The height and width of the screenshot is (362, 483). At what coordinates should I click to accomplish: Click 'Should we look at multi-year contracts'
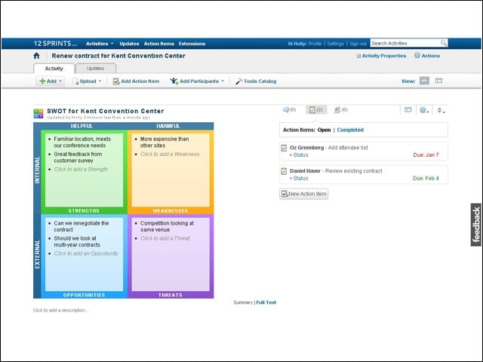(77, 241)
